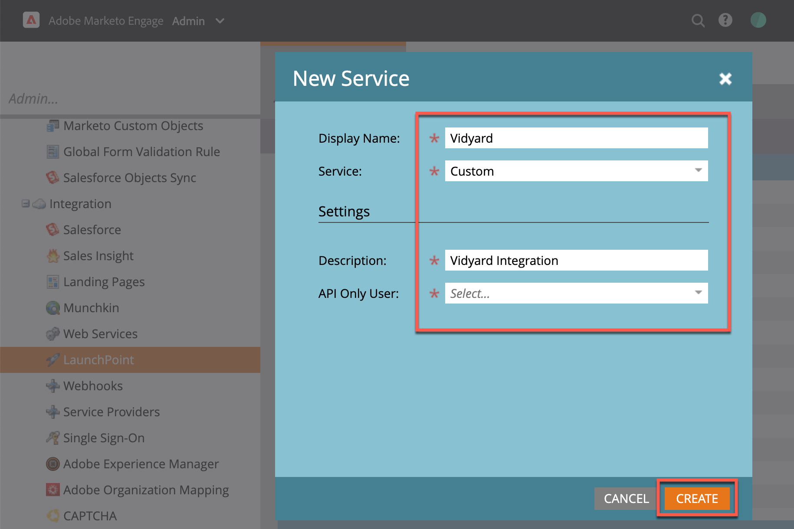Click the Munchkin icon
The height and width of the screenshot is (529, 794).
[53, 308]
